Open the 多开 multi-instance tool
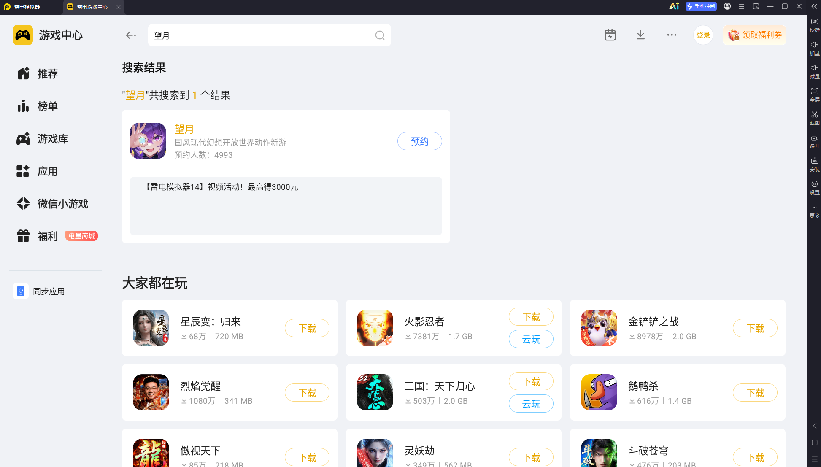The width and height of the screenshot is (821, 467). (814, 141)
